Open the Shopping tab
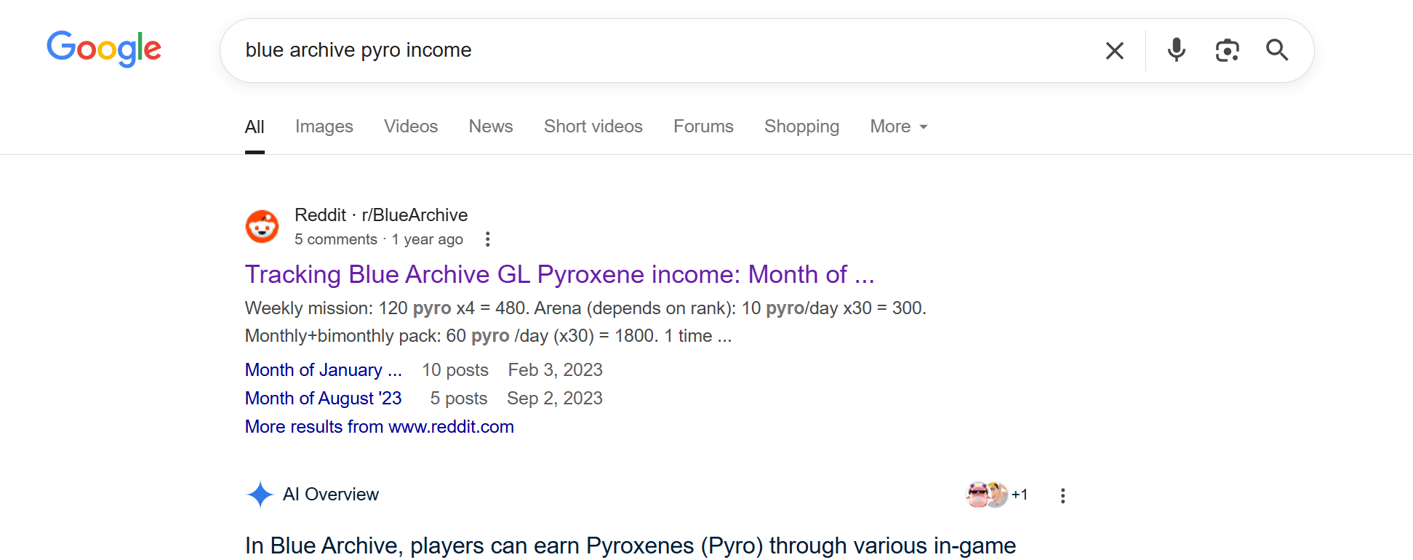Image resolution: width=1413 pixels, height=560 pixels. point(801,127)
